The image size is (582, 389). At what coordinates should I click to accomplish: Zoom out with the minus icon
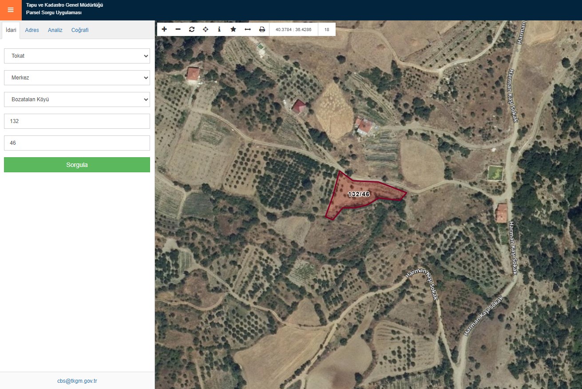178,29
